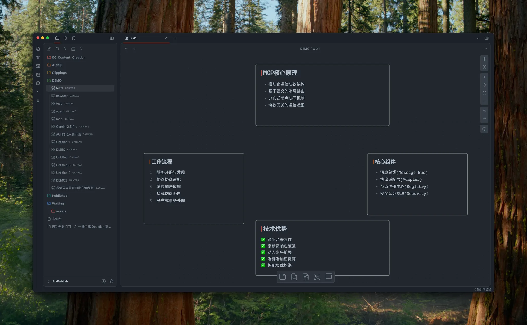
Task: Create new note in explorer toolbar
Action: point(49,49)
